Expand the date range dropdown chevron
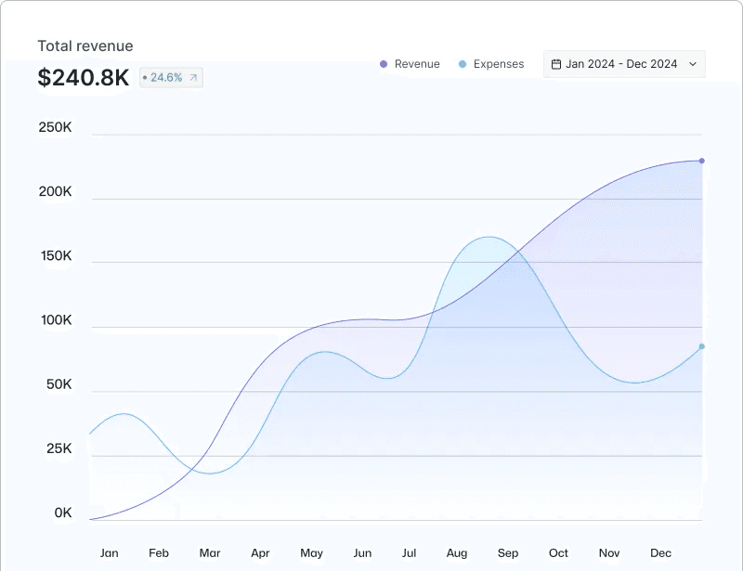The height and width of the screenshot is (571, 743). coord(693,64)
